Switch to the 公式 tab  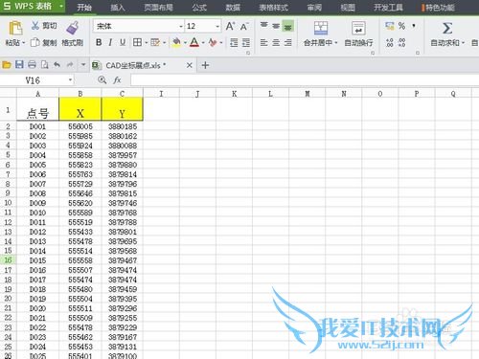[199, 7]
